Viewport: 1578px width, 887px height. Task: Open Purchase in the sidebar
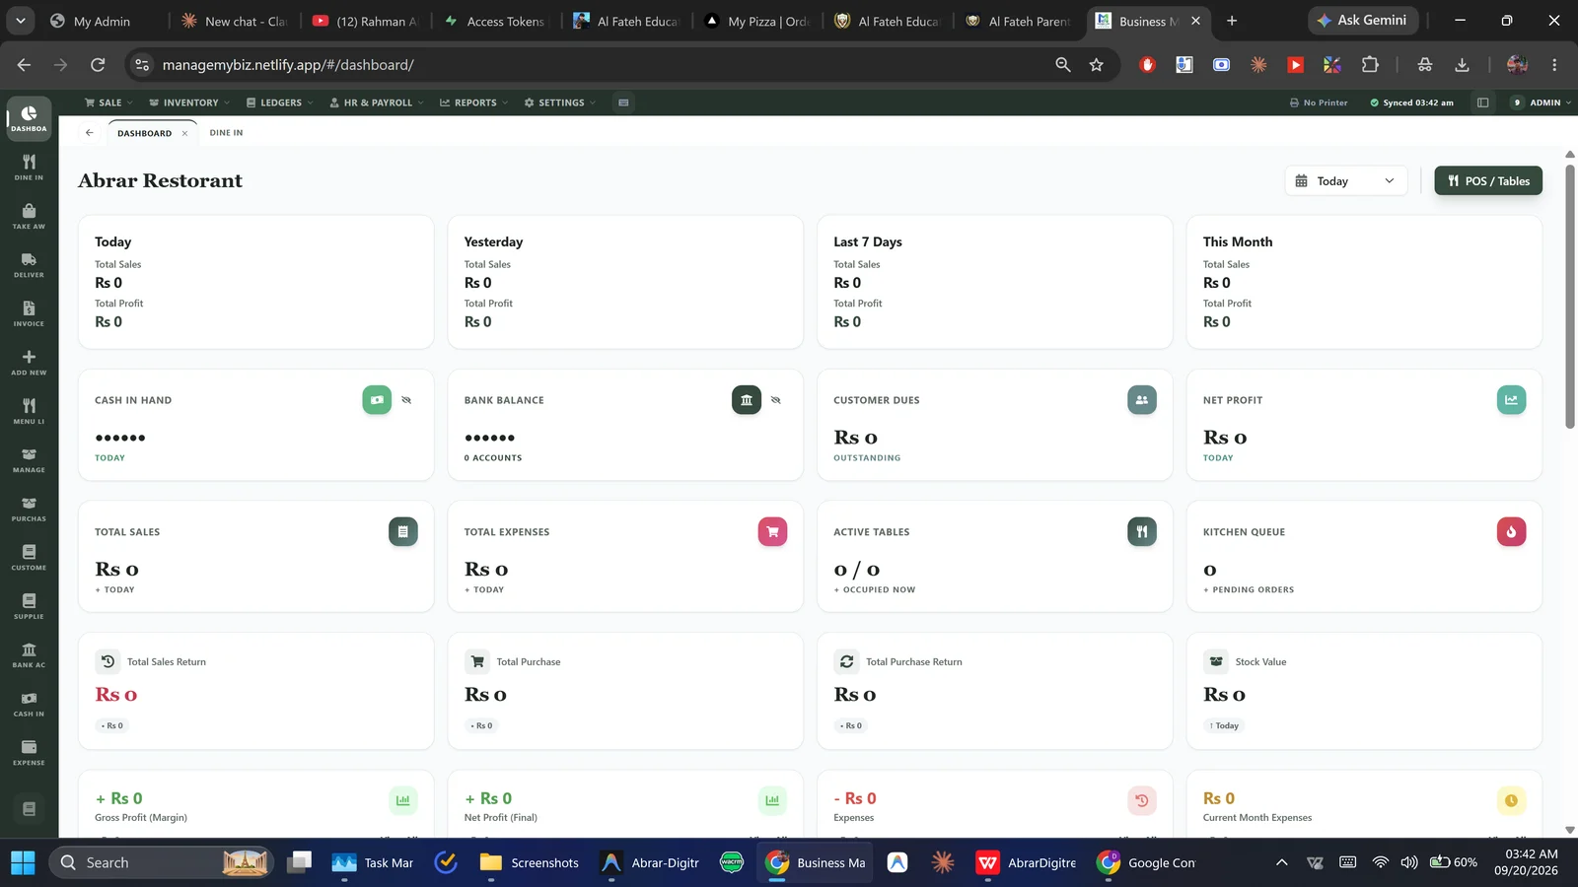29,509
